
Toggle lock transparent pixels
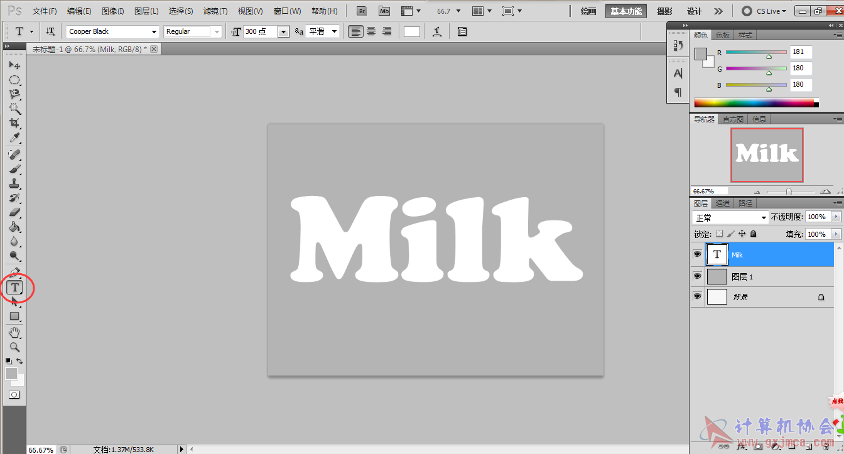coord(720,234)
